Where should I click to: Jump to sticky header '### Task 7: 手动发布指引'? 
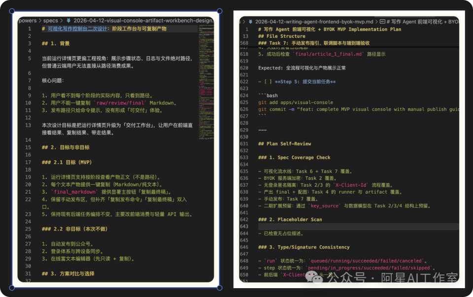314,43
